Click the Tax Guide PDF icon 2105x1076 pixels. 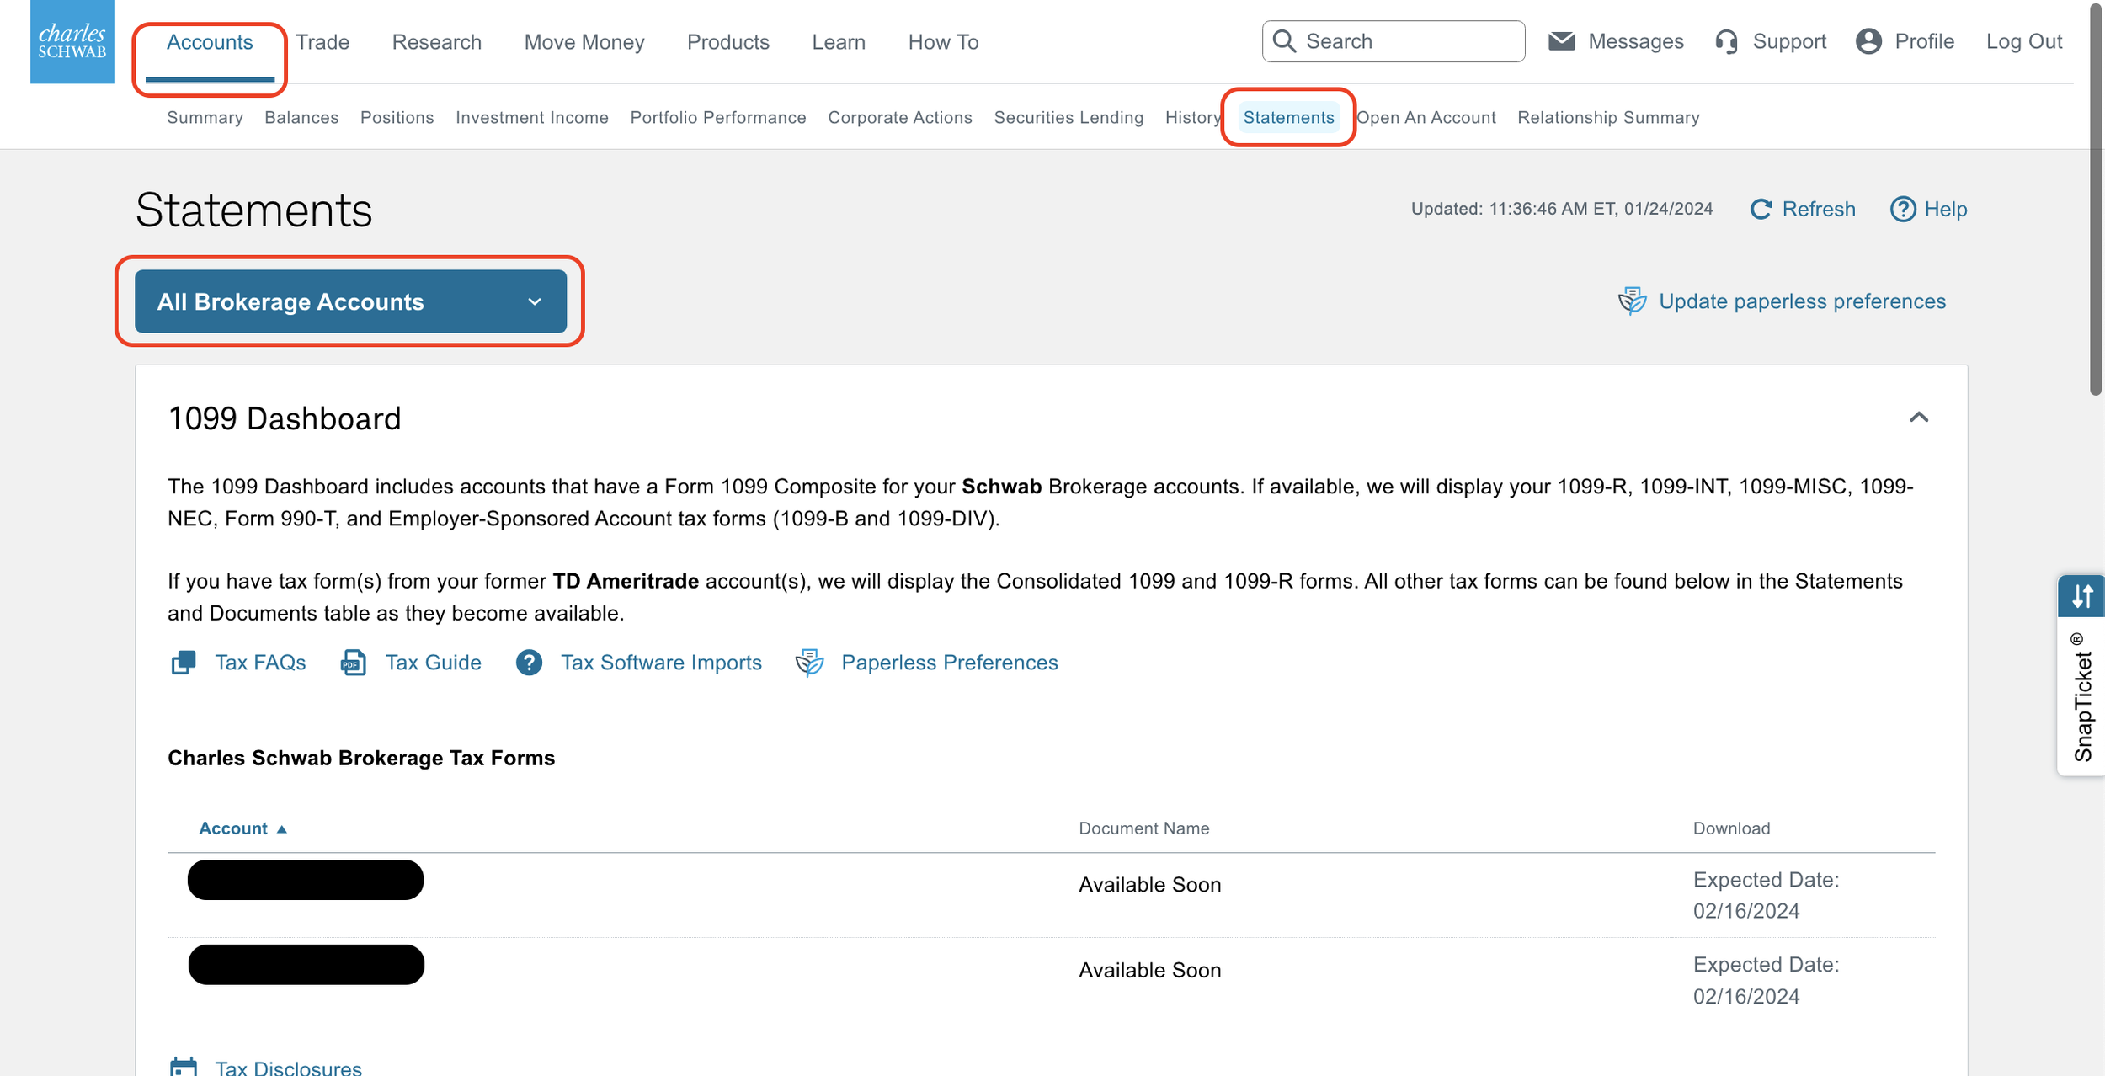tap(353, 663)
